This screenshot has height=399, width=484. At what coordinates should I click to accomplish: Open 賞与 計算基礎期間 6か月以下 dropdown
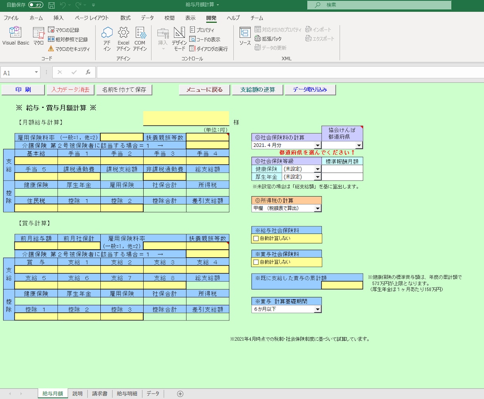point(318,309)
